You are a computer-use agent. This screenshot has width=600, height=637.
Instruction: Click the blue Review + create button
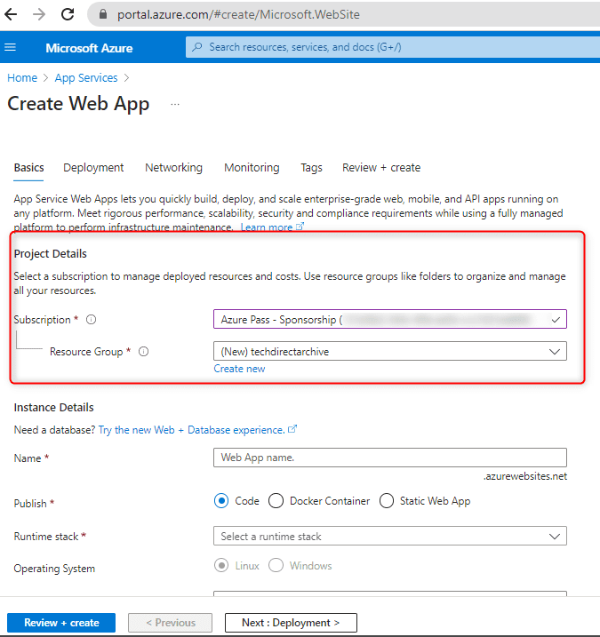tap(61, 623)
